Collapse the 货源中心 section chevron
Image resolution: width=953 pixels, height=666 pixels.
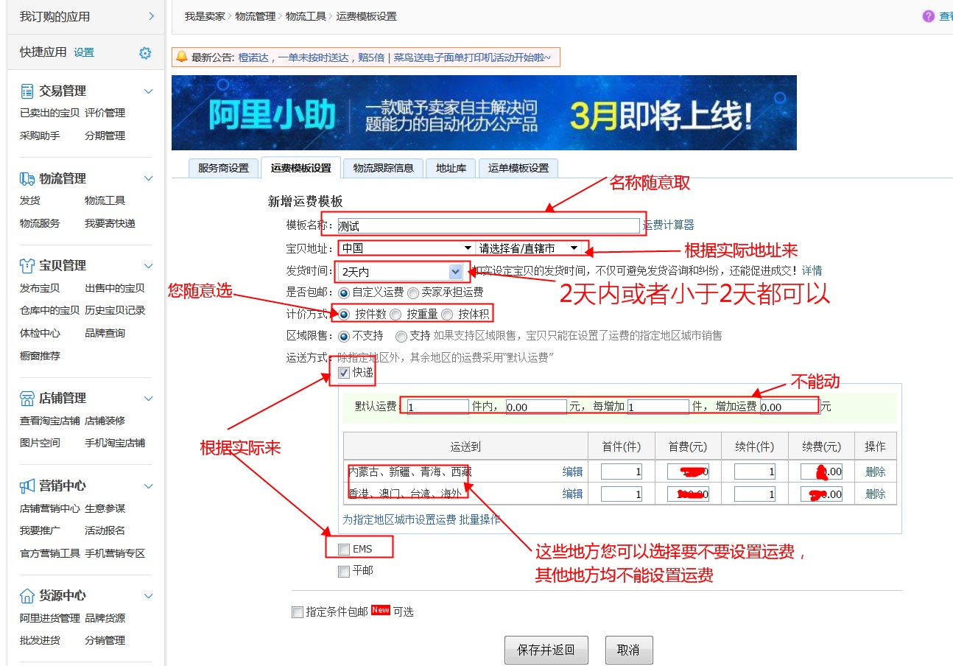[148, 596]
